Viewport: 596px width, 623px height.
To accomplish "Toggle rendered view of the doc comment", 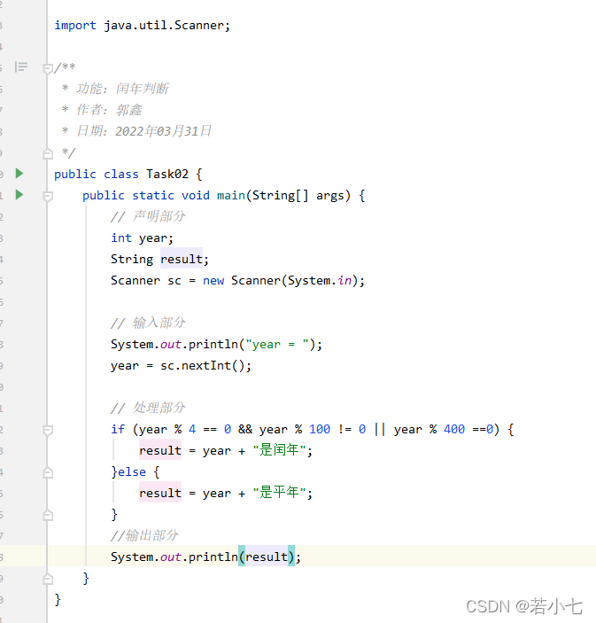I will pos(21,66).
